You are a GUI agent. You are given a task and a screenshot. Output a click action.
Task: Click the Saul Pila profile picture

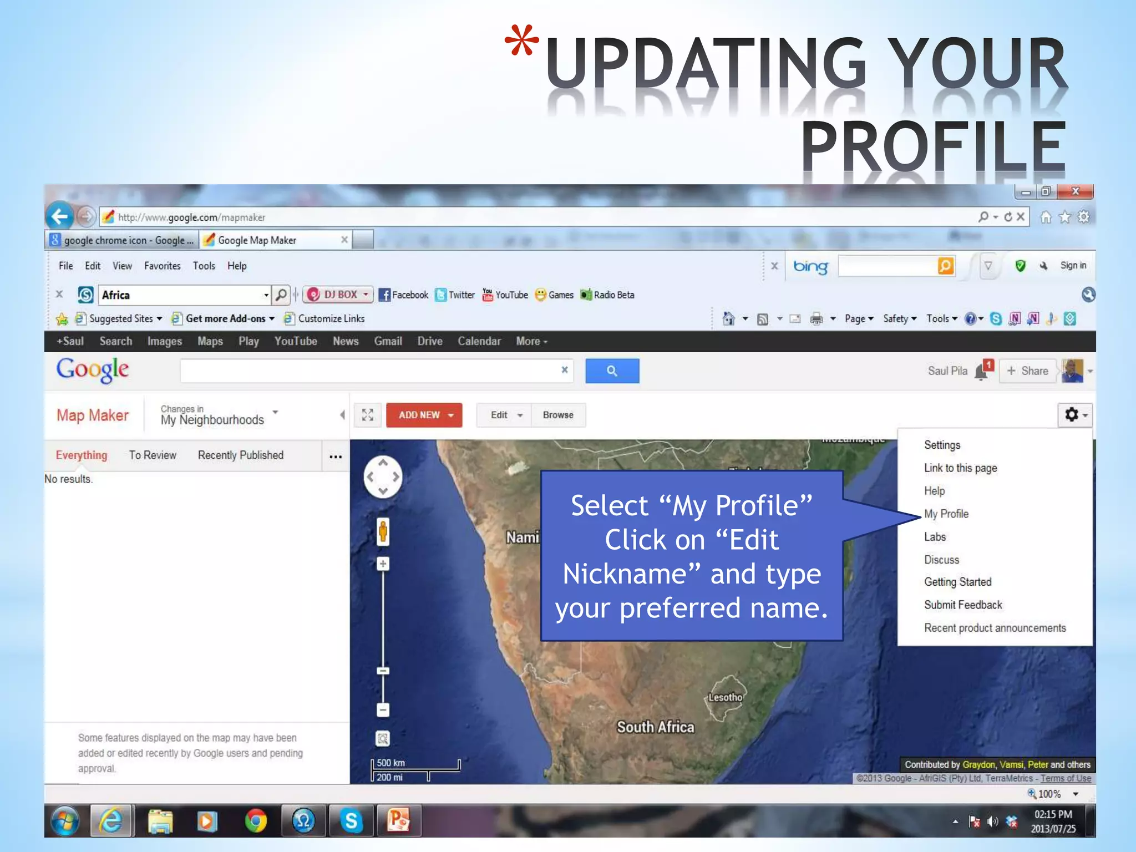pyautogui.click(x=1072, y=371)
